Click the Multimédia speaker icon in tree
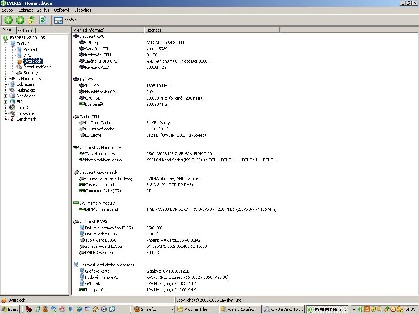This screenshot has height=314, width=419. pyautogui.click(x=12, y=90)
